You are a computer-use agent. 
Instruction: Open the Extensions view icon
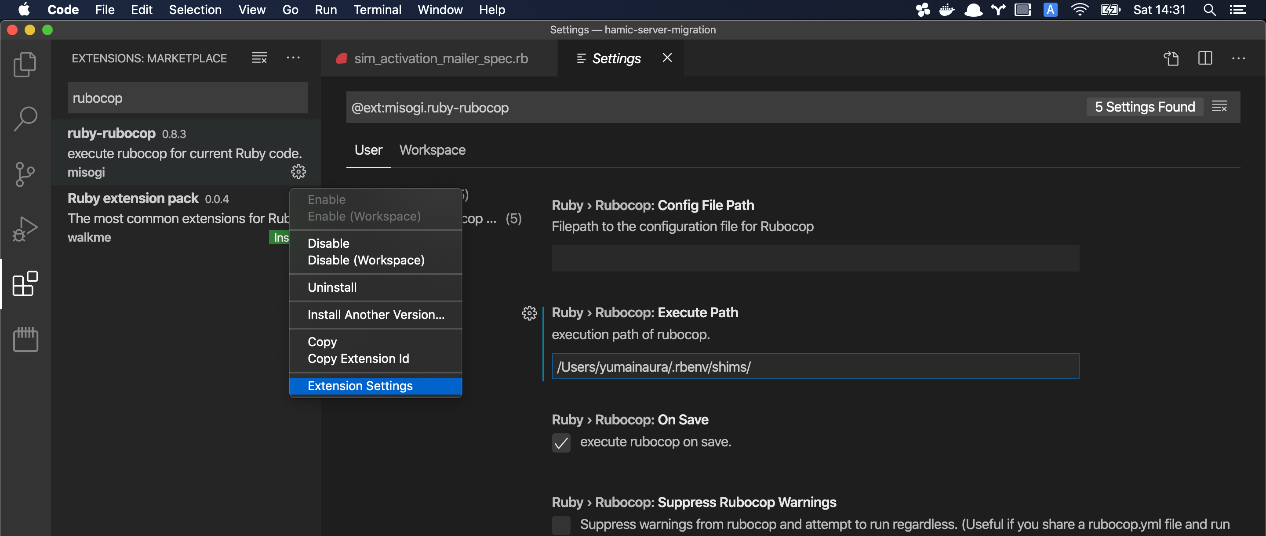[25, 283]
